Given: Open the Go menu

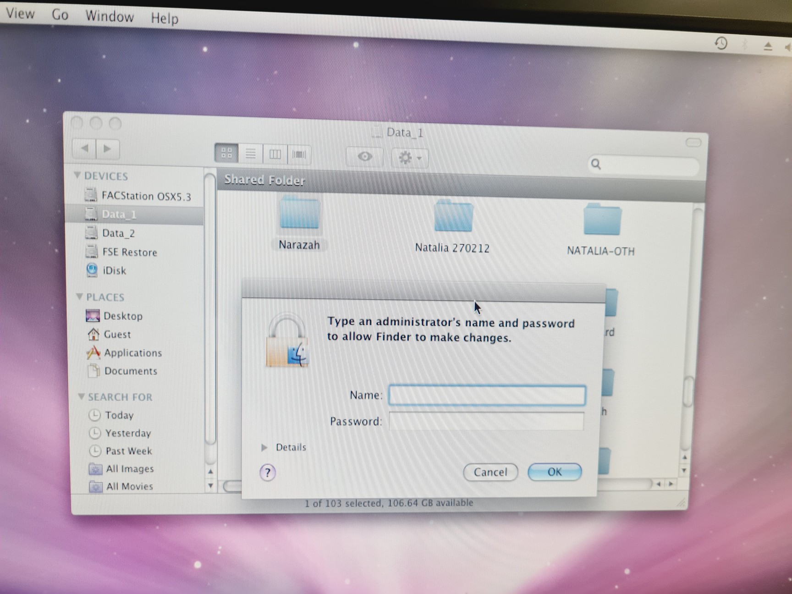Looking at the screenshot, I should click(x=60, y=15).
